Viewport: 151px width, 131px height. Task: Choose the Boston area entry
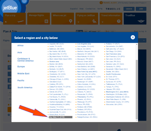[54, 61]
